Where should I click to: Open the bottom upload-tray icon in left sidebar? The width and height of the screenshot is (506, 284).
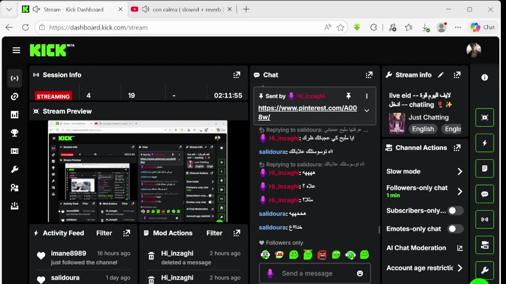pos(15,206)
